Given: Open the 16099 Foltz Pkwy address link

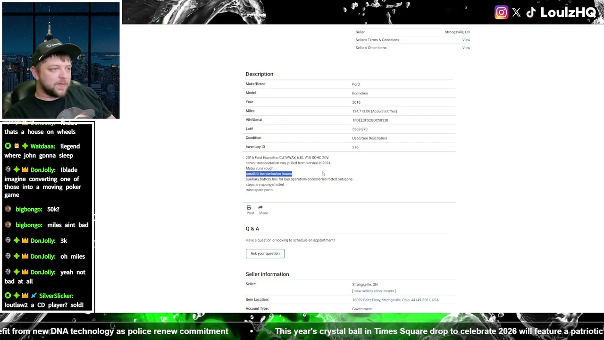Looking at the screenshot, I should (395, 300).
